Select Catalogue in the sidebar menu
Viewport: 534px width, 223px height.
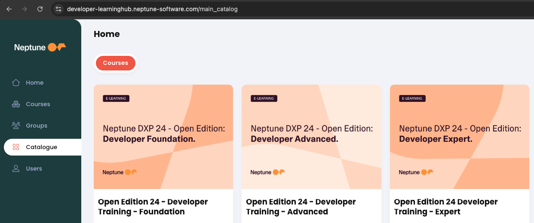[x=41, y=147]
